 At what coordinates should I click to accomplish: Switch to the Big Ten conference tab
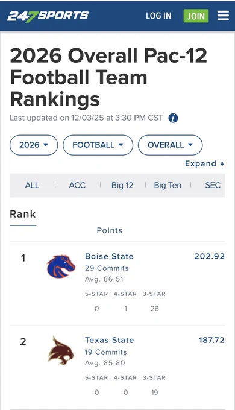coord(168,185)
